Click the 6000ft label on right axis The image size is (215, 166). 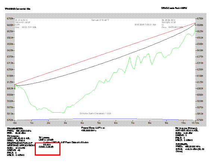click(200, 95)
